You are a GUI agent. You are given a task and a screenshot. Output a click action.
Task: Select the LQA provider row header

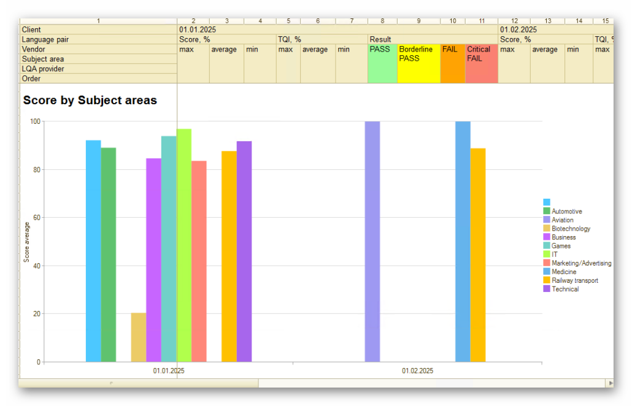[98, 69]
